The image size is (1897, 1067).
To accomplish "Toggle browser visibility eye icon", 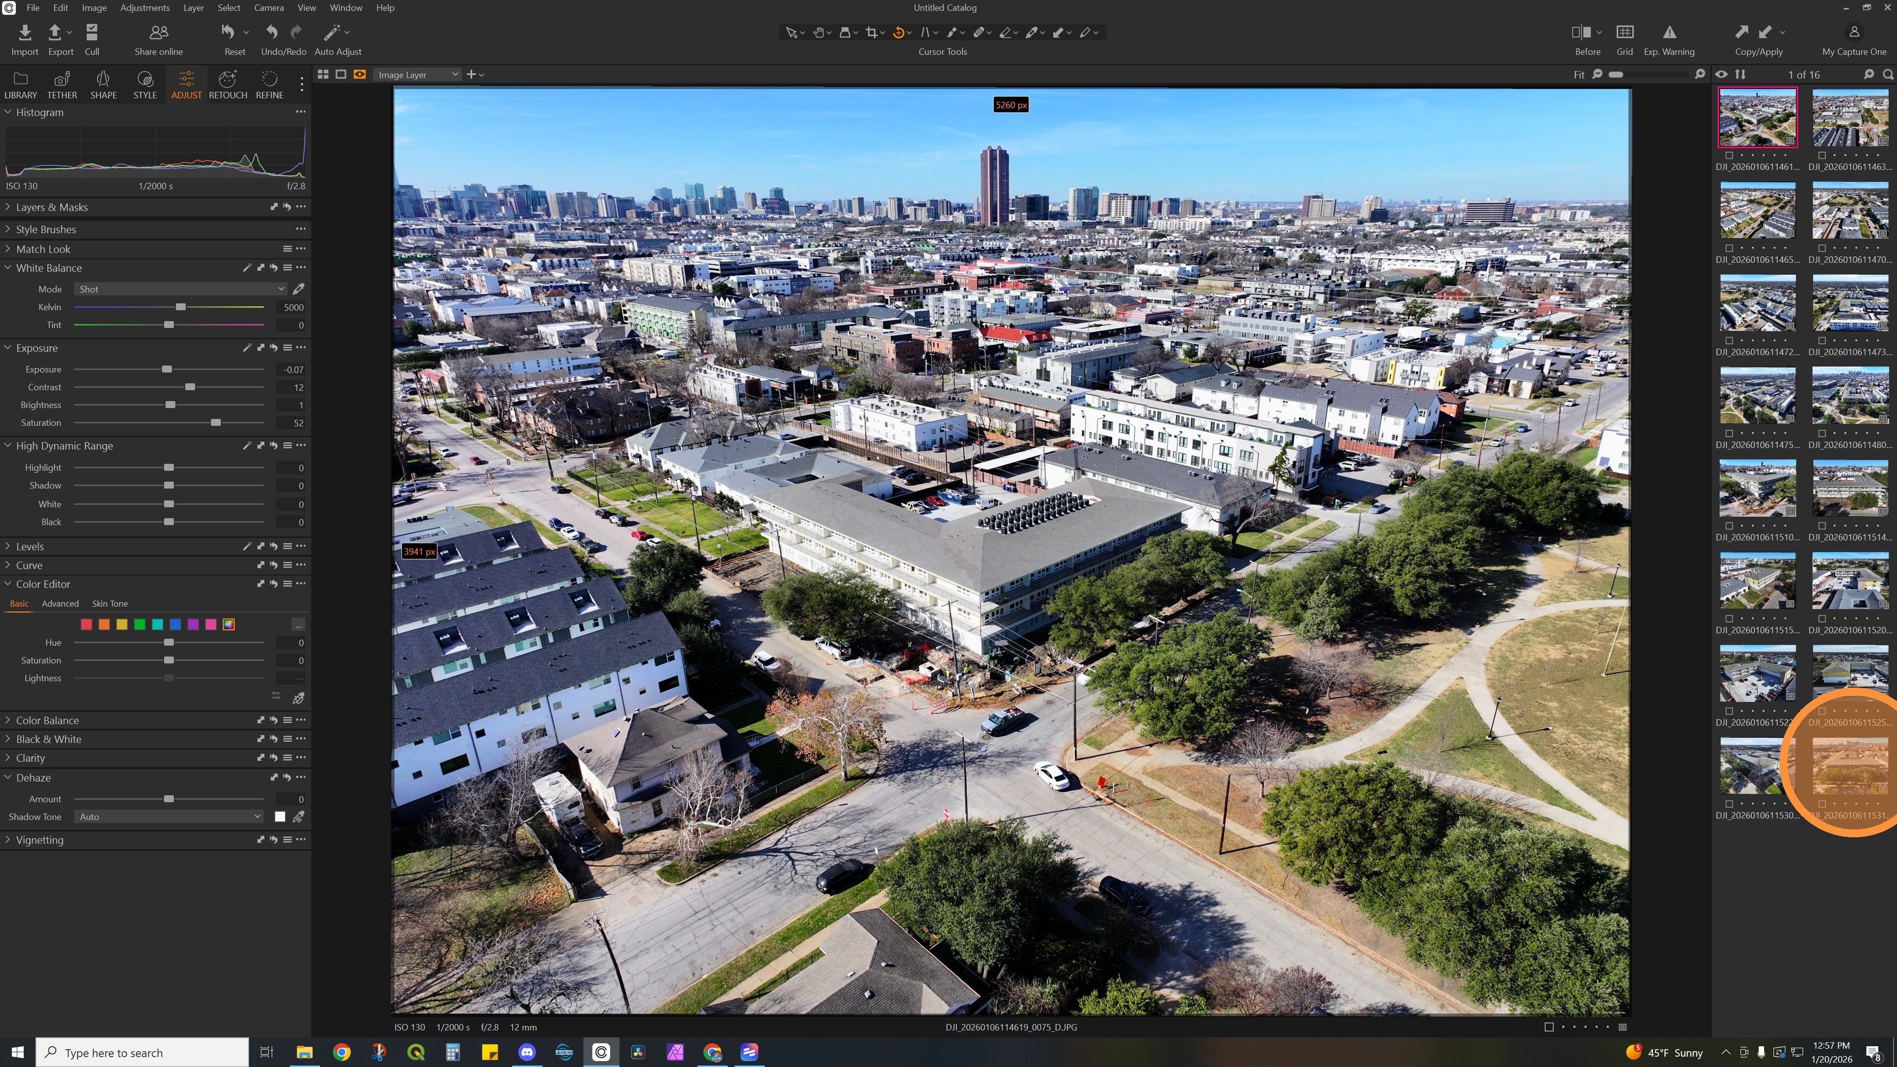I will (x=1721, y=75).
